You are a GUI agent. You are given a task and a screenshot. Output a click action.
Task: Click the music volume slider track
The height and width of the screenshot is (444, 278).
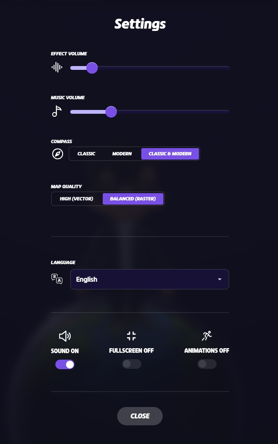tap(149, 112)
